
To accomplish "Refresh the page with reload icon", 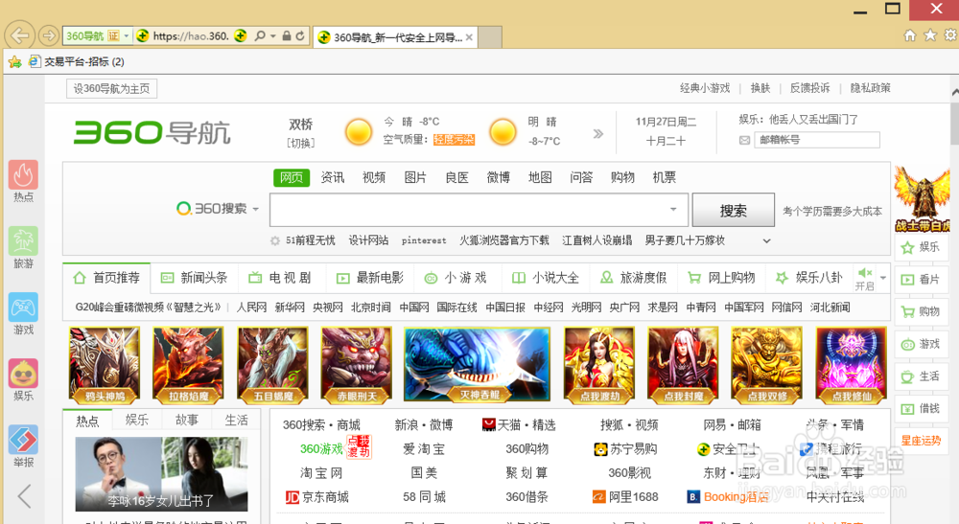I will pyautogui.click(x=299, y=36).
